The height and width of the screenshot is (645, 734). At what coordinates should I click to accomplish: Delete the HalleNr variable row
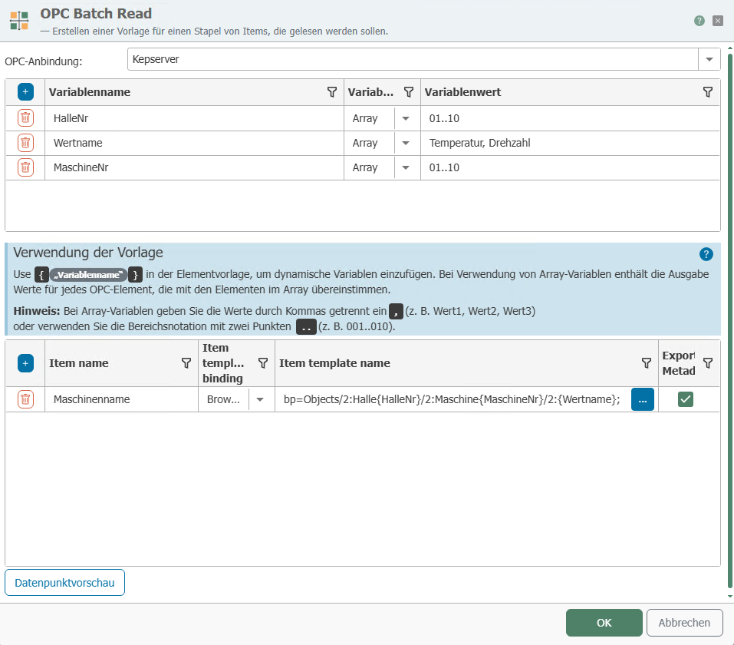tap(25, 118)
